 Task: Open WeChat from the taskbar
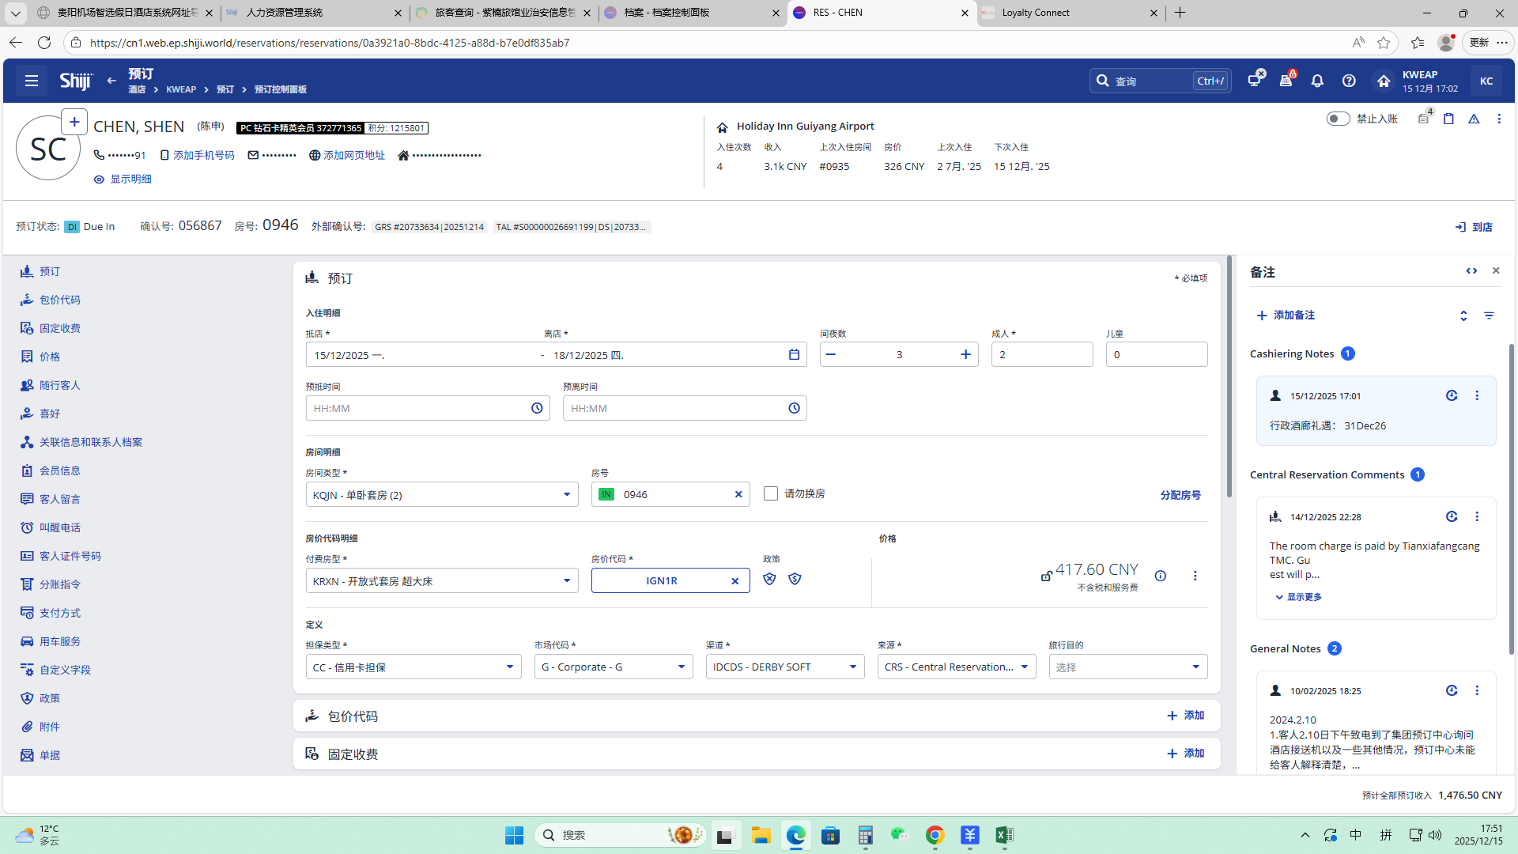[x=900, y=835]
